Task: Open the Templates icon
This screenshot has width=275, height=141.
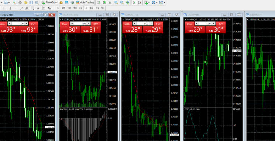Action: point(161,3)
